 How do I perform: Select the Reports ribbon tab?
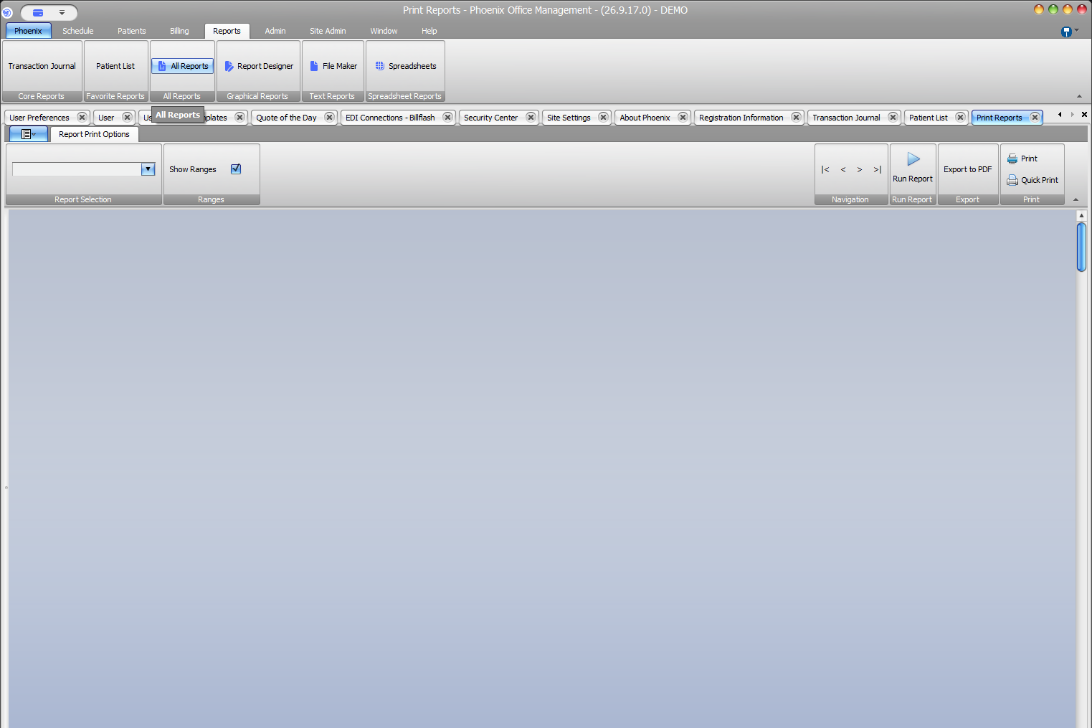coord(227,31)
